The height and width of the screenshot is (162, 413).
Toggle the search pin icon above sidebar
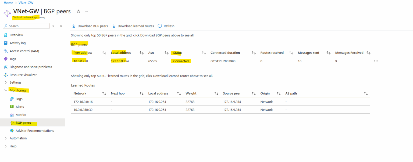pos(54,26)
